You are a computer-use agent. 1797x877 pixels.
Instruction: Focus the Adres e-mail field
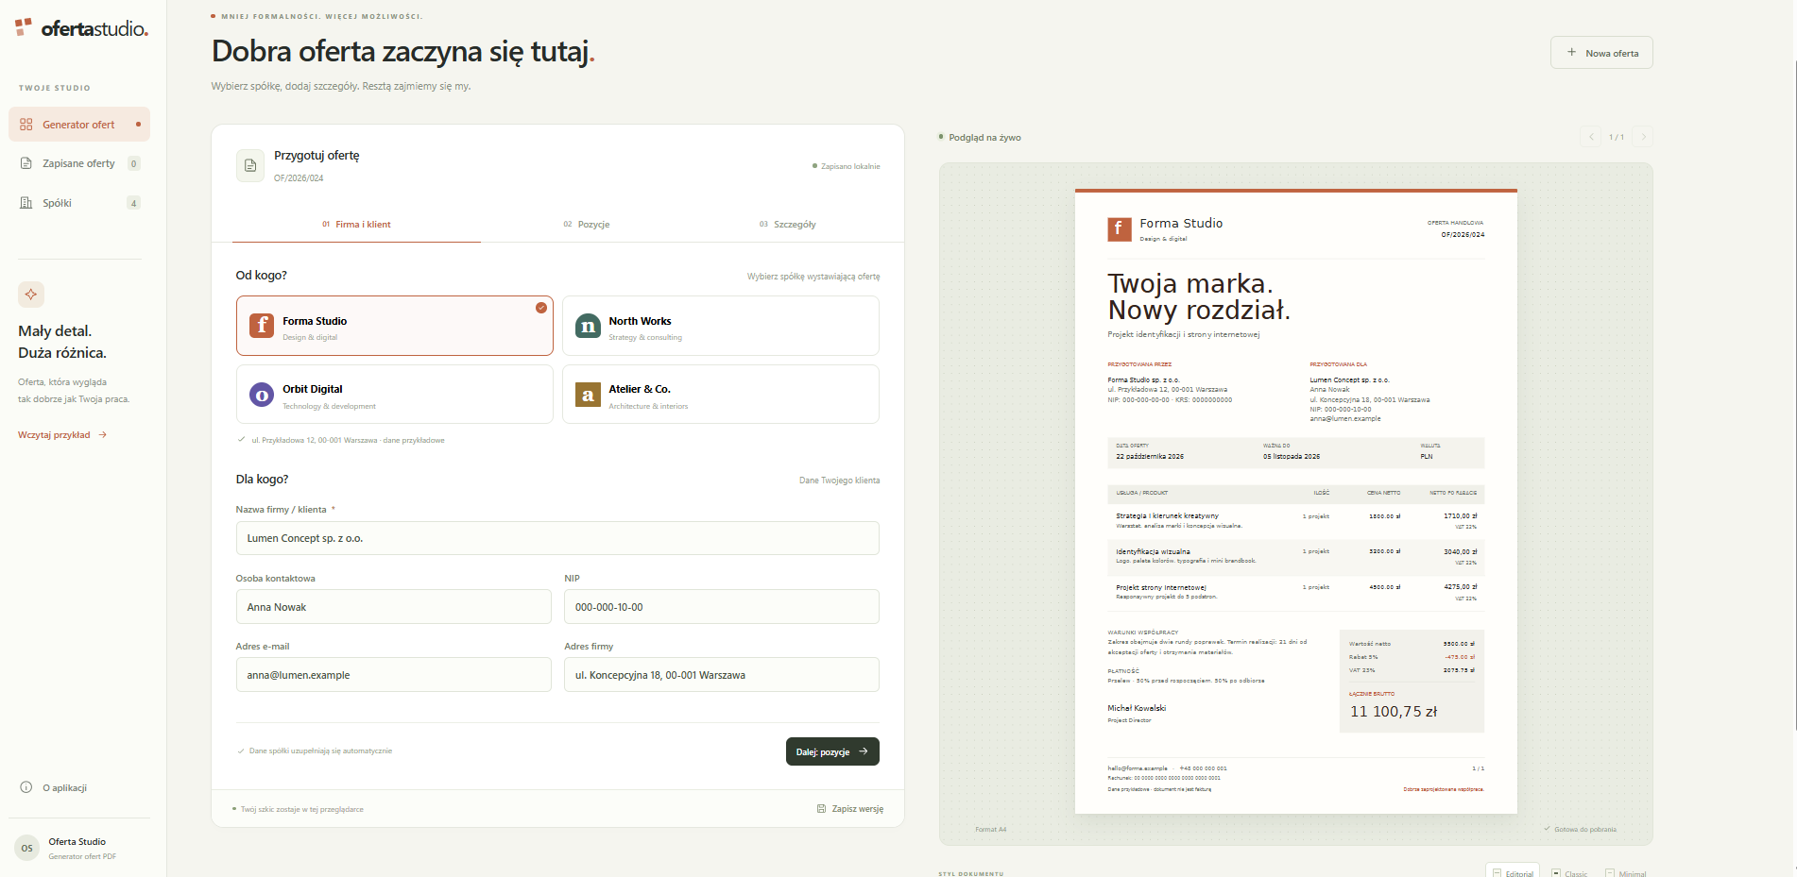[394, 675]
